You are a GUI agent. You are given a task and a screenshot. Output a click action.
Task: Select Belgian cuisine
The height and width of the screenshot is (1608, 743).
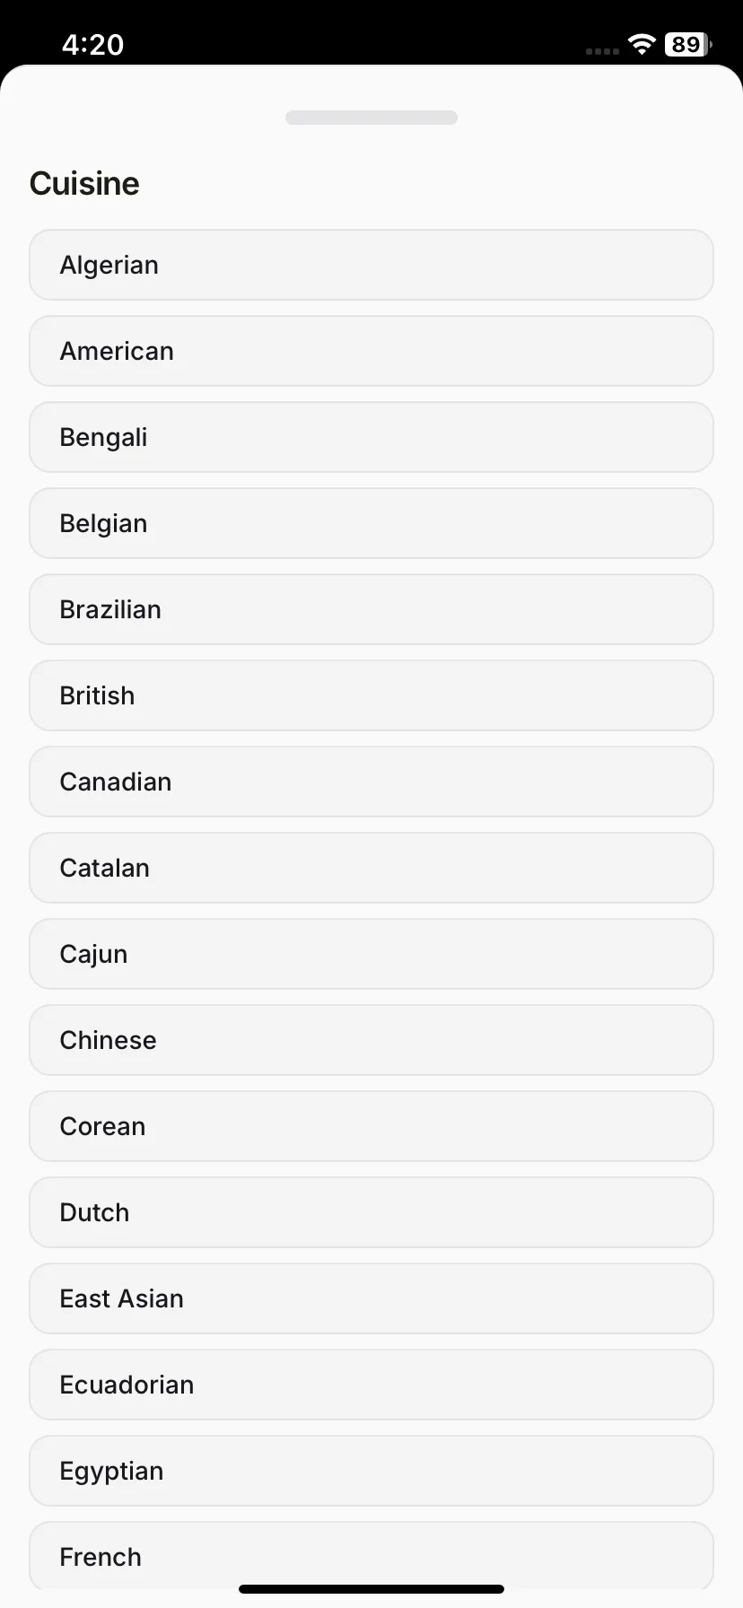pyautogui.click(x=371, y=523)
